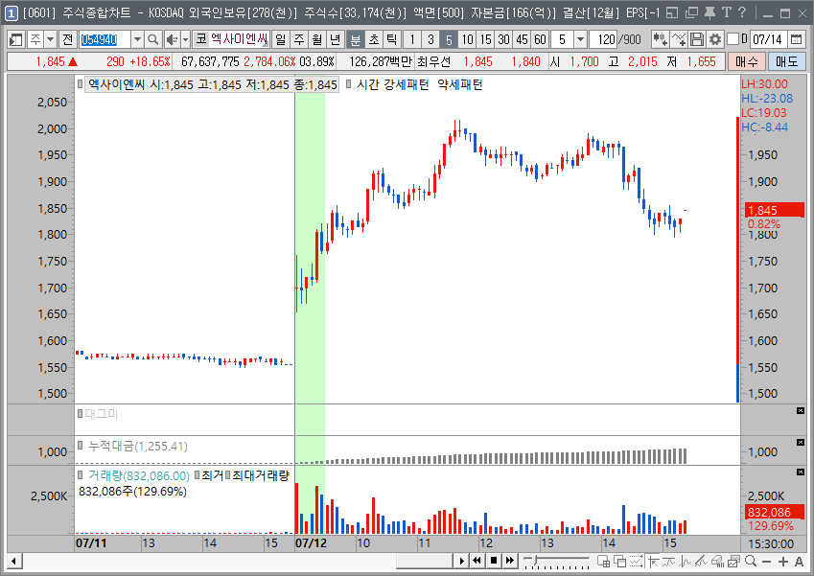This screenshot has height=576, width=814.
Task: Click the window layout icon left of duplicate icon
Action: pyautogui.click(x=672, y=12)
